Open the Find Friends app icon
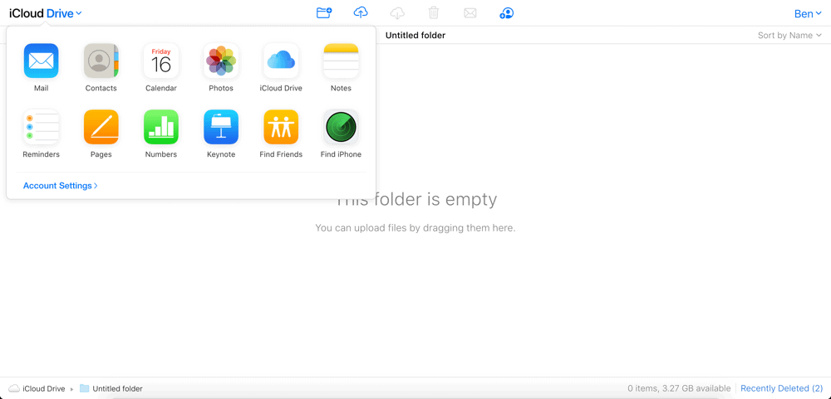This screenshot has height=399, width=831. tap(281, 127)
